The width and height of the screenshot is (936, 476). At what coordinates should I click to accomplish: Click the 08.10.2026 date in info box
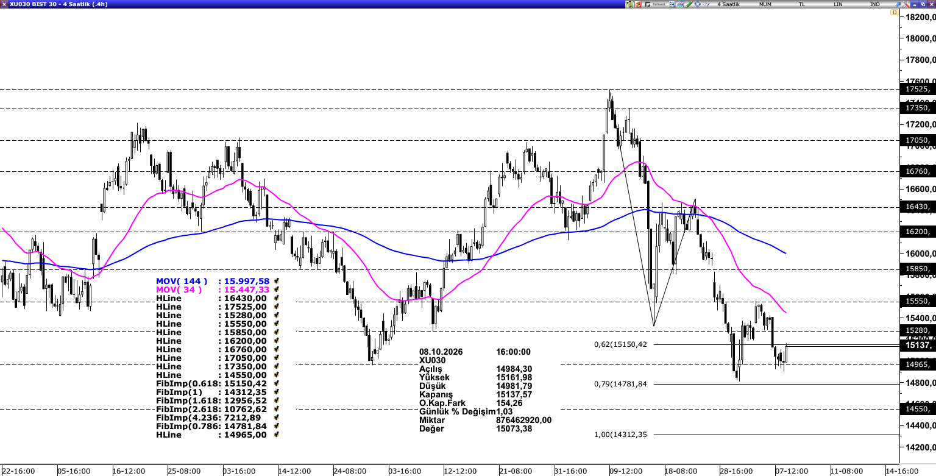[x=441, y=352]
